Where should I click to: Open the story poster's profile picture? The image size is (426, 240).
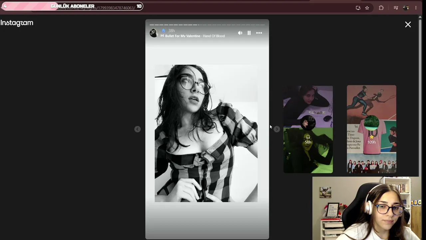tap(153, 33)
